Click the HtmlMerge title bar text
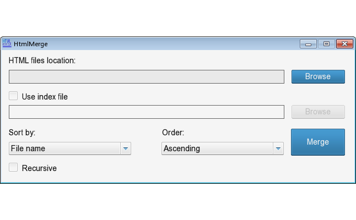 click(x=31, y=44)
